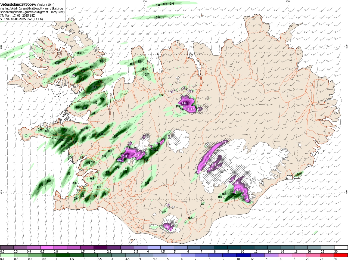348x261 pixels.
Task: Click the 15W longitude label
Action: (288, 1)
